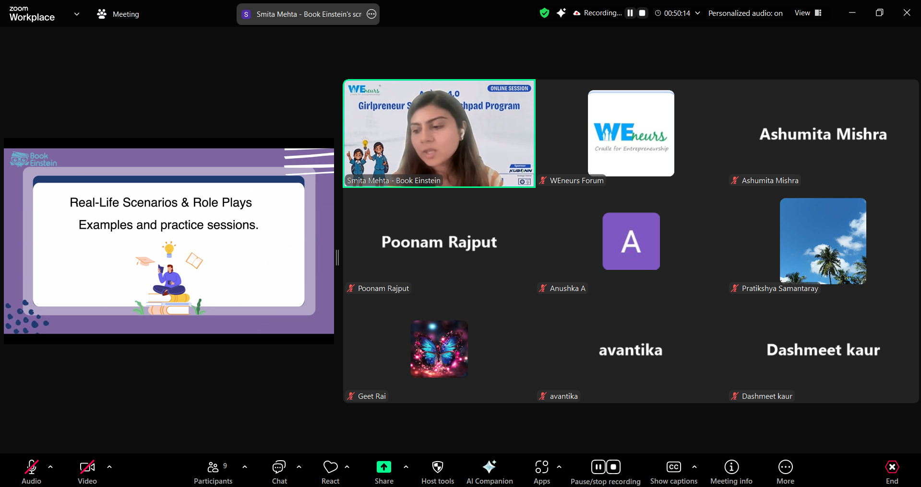Expand the React options caret

pos(347,467)
